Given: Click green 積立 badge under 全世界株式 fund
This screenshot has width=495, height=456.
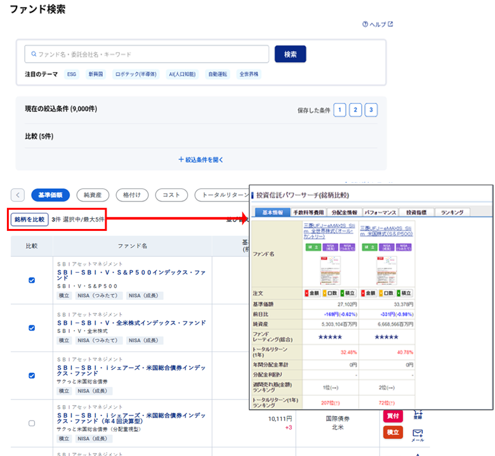Looking at the screenshot, I should (313, 247).
